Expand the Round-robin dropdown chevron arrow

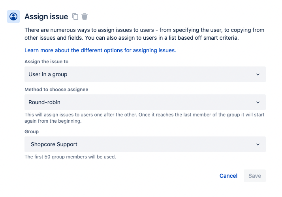(258, 103)
